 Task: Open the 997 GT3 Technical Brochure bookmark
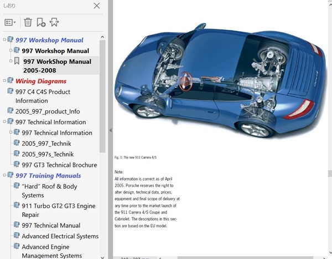(59, 165)
